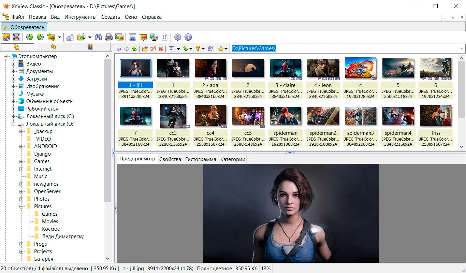
Task: Select the Загрузки tree item
Action: tap(37, 79)
